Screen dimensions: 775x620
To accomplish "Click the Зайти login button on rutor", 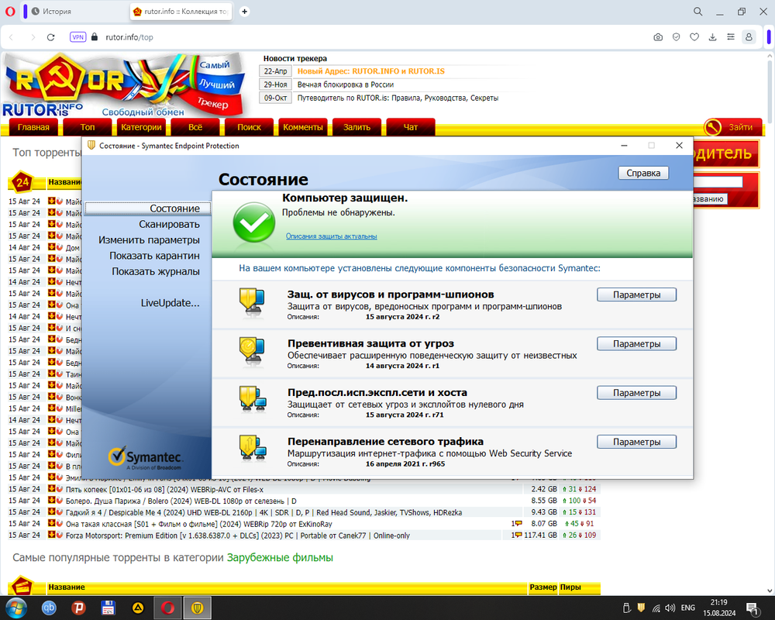I will point(733,127).
